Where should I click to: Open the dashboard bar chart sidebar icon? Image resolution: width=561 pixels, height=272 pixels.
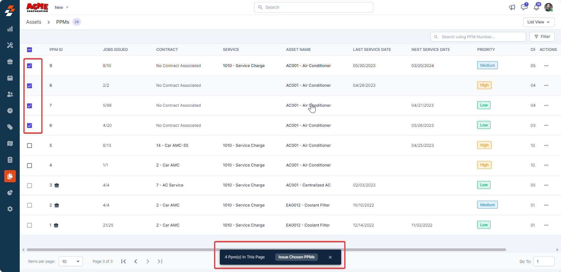point(10,29)
